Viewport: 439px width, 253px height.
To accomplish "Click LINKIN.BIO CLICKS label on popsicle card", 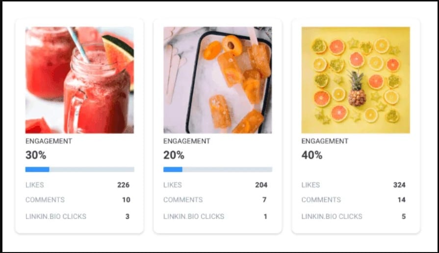I will pos(194,216).
